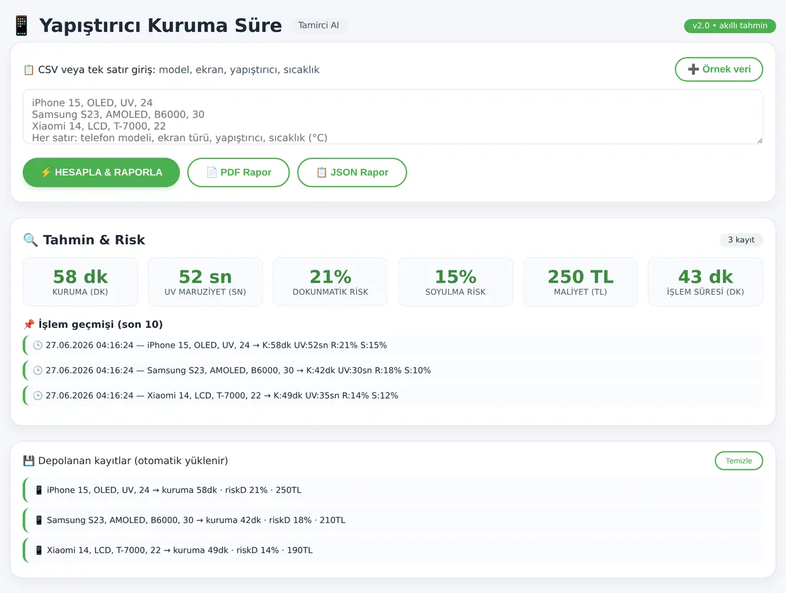Click the 52 sn UV MARUZİYET card
The width and height of the screenshot is (786, 593).
coord(206,281)
